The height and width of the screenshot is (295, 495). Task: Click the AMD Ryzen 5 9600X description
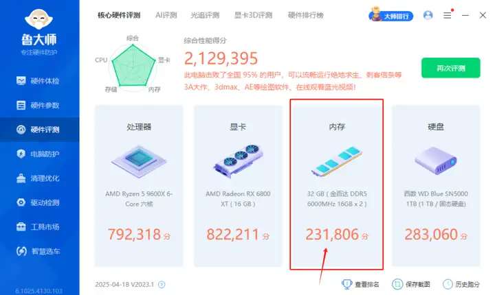tap(139, 198)
